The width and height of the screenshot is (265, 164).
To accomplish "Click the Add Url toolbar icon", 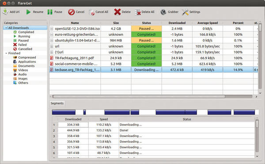I will click(x=5, y=12).
